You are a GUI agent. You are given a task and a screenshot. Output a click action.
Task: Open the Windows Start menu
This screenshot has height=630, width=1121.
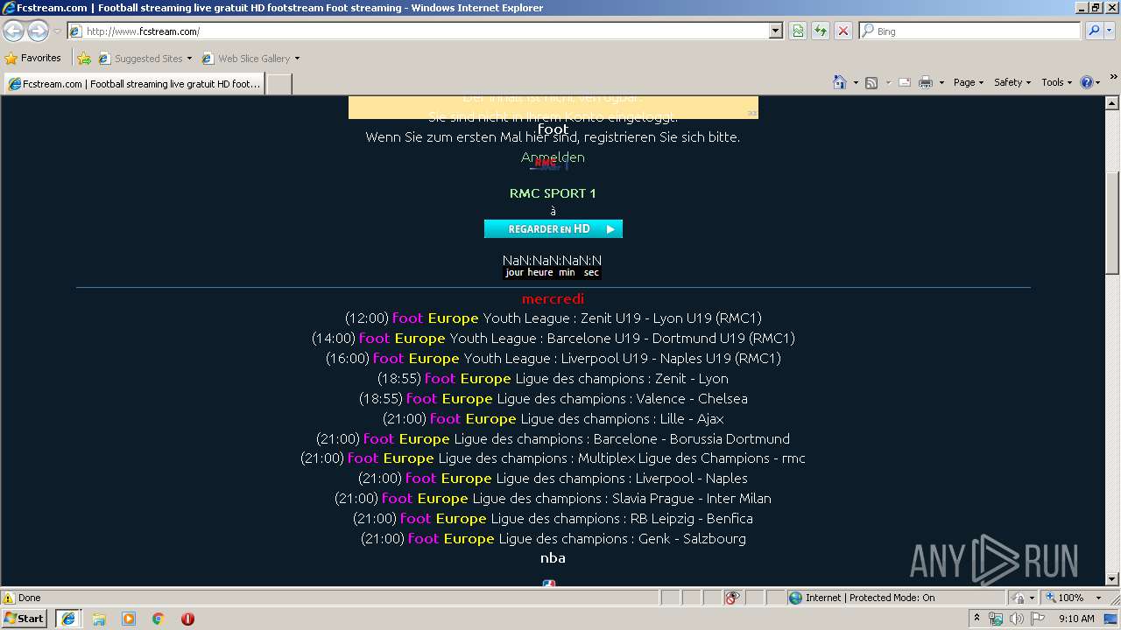pyautogui.click(x=25, y=618)
